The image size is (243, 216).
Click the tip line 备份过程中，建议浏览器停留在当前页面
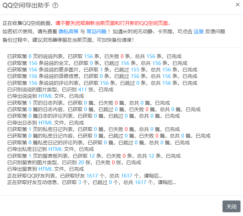coord(68,40)
